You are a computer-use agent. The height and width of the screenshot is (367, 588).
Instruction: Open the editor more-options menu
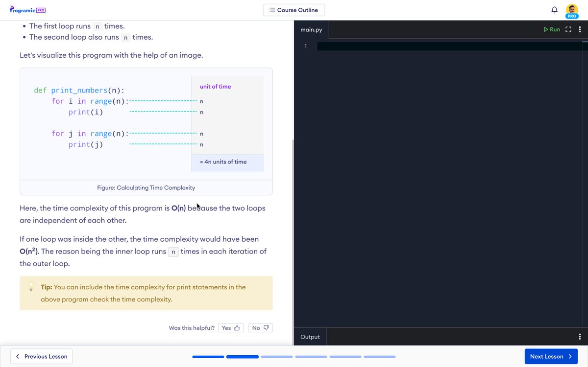(580, 29)
